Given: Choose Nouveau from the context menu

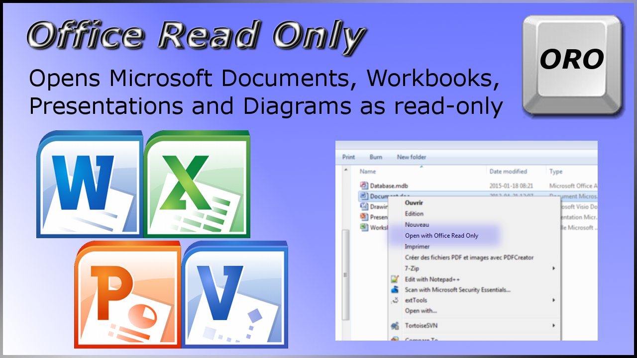Looking at the screenshot, I should [417, 225].
